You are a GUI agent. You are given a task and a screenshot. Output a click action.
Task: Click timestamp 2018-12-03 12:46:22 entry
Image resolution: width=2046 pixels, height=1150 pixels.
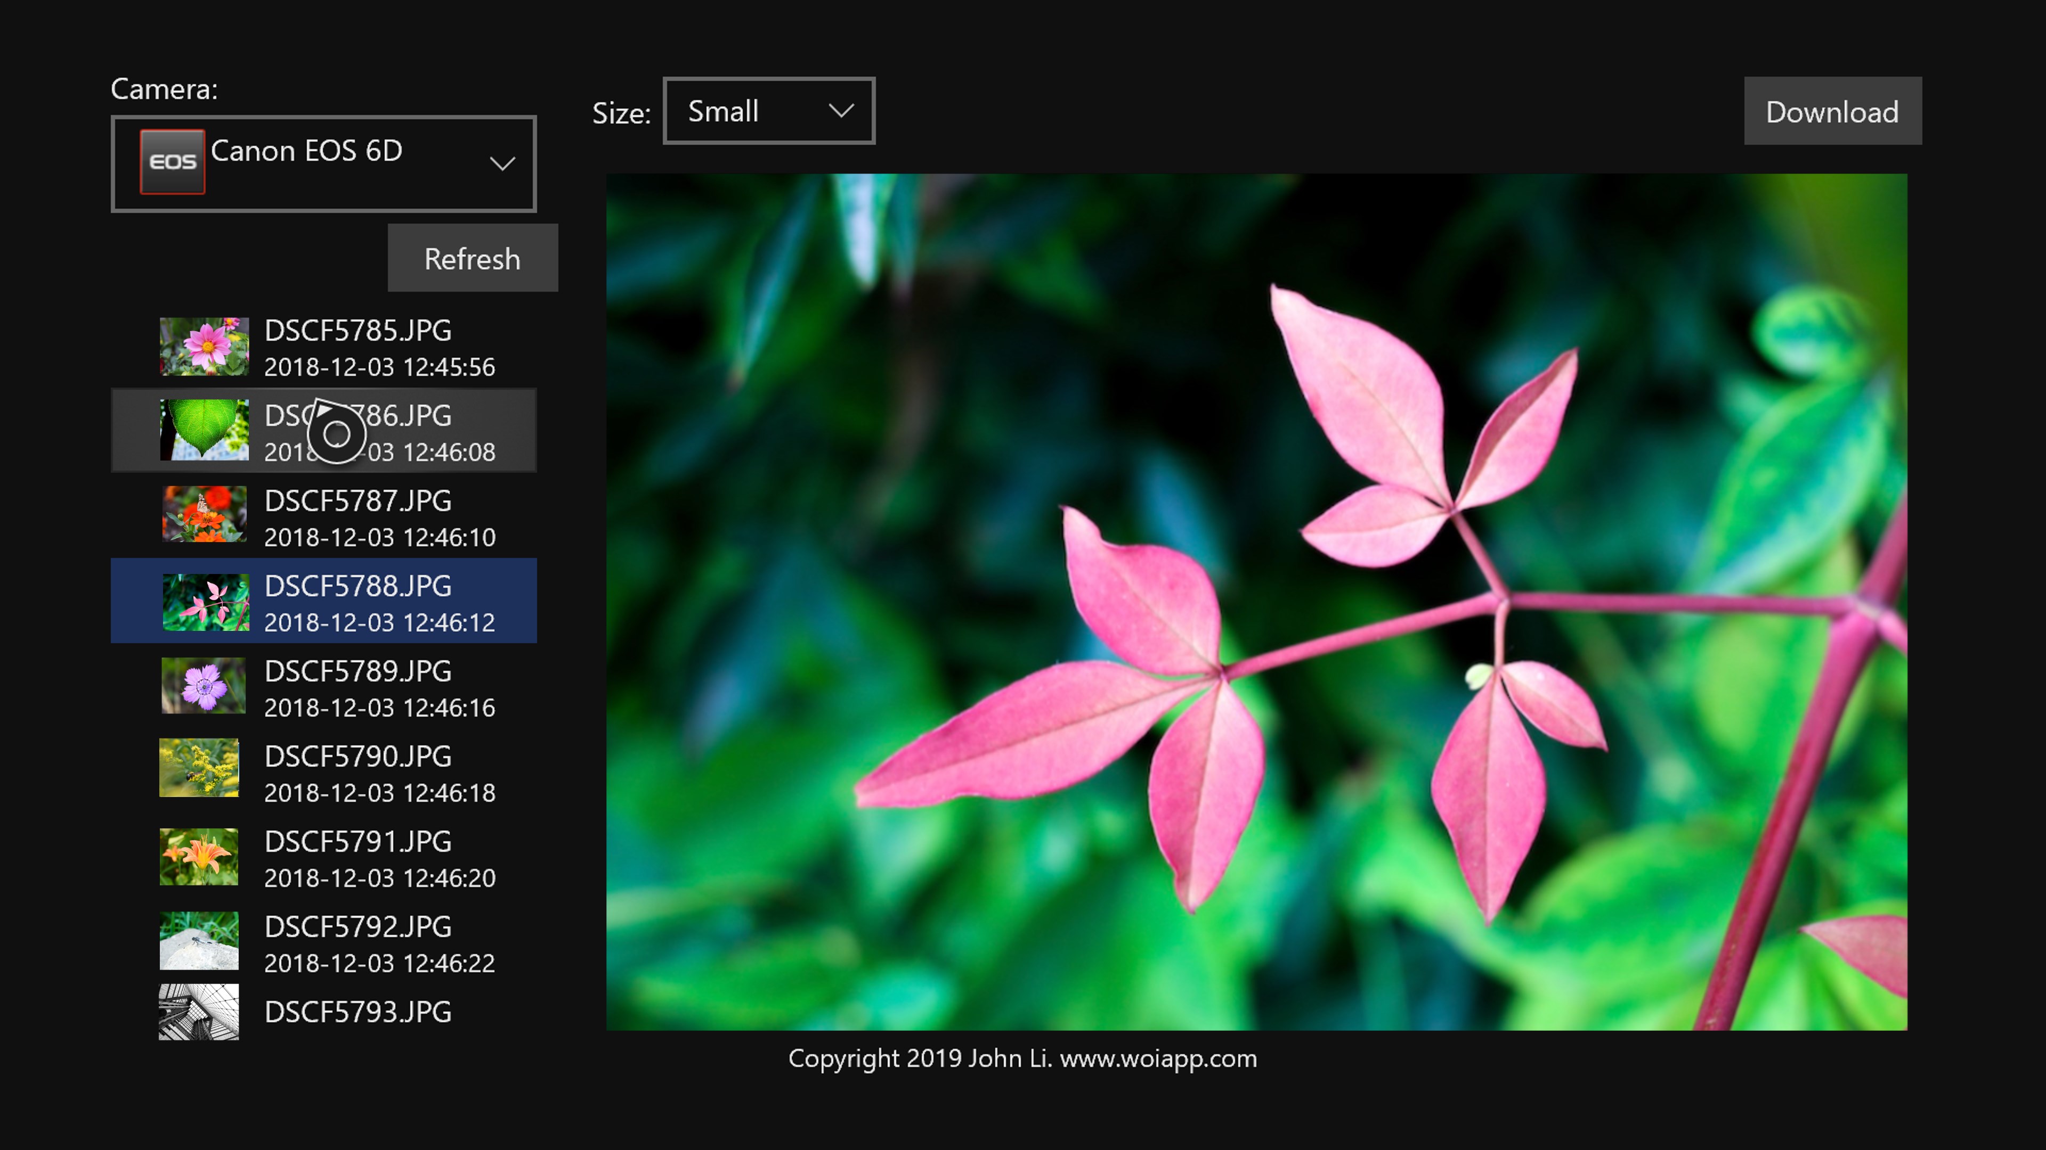coord(380,964)
